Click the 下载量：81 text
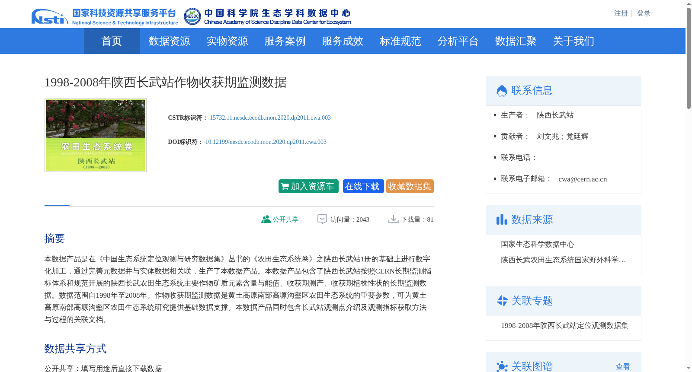 pos(417,219)
